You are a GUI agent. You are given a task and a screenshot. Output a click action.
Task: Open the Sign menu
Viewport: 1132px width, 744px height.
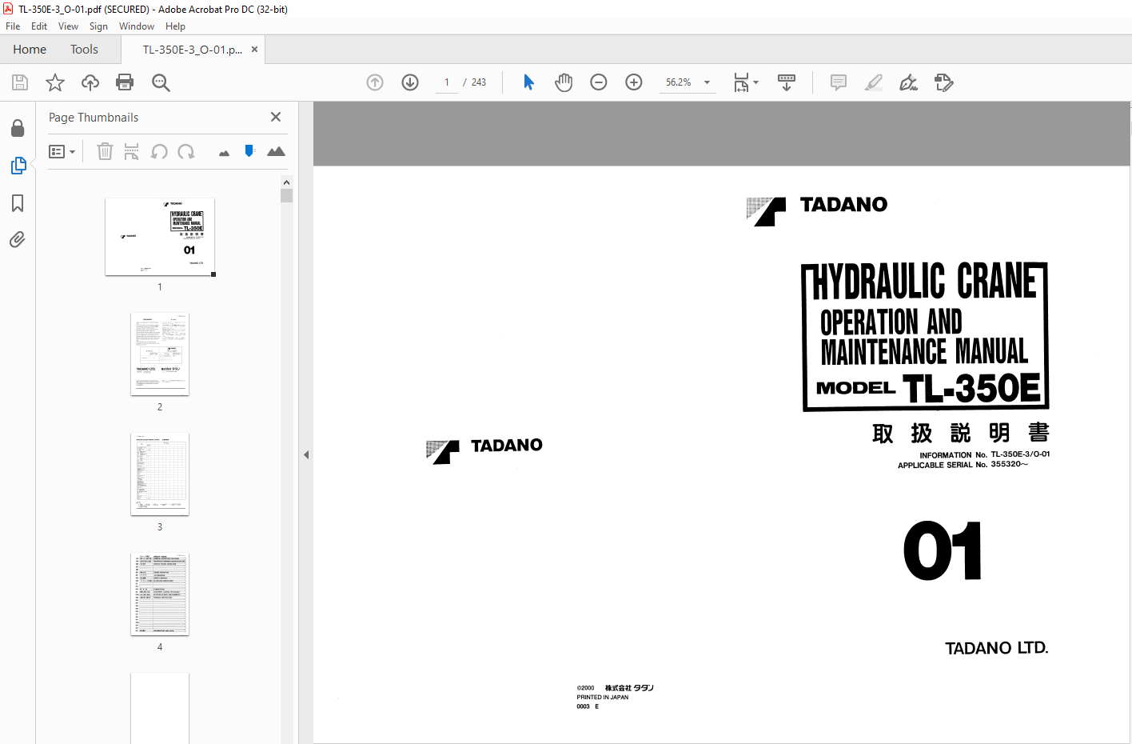[98, 26]
